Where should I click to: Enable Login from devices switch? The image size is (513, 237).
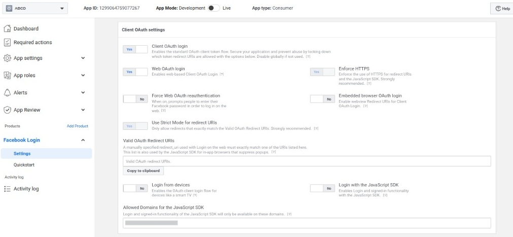pos(135,188)
